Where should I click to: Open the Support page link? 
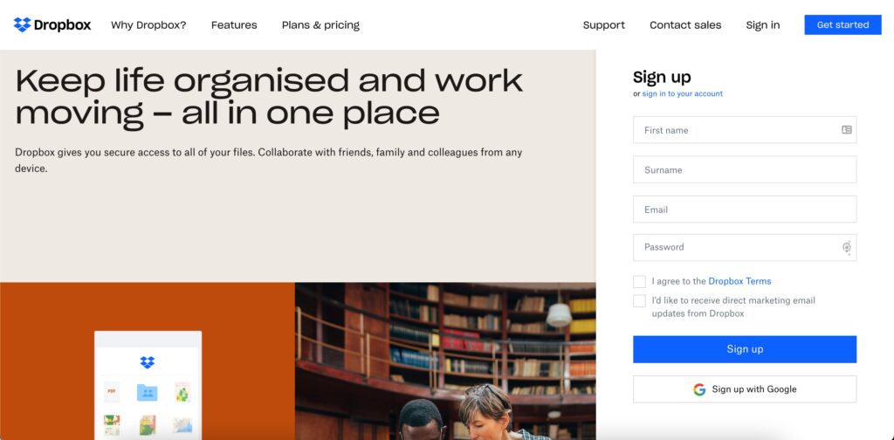point(604,25)
